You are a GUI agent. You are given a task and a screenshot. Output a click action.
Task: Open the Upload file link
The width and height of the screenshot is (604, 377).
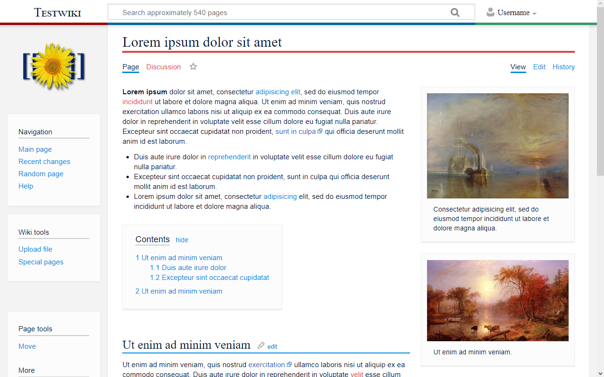coord(35,249)
